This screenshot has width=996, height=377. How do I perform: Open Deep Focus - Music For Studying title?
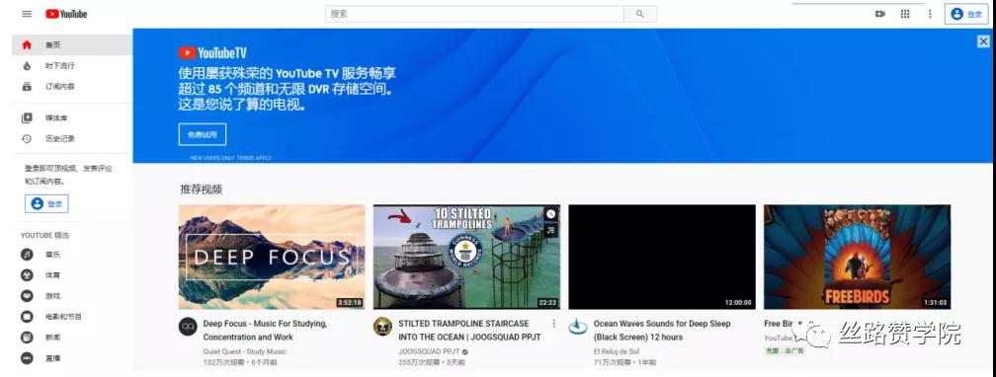point(266,330)
